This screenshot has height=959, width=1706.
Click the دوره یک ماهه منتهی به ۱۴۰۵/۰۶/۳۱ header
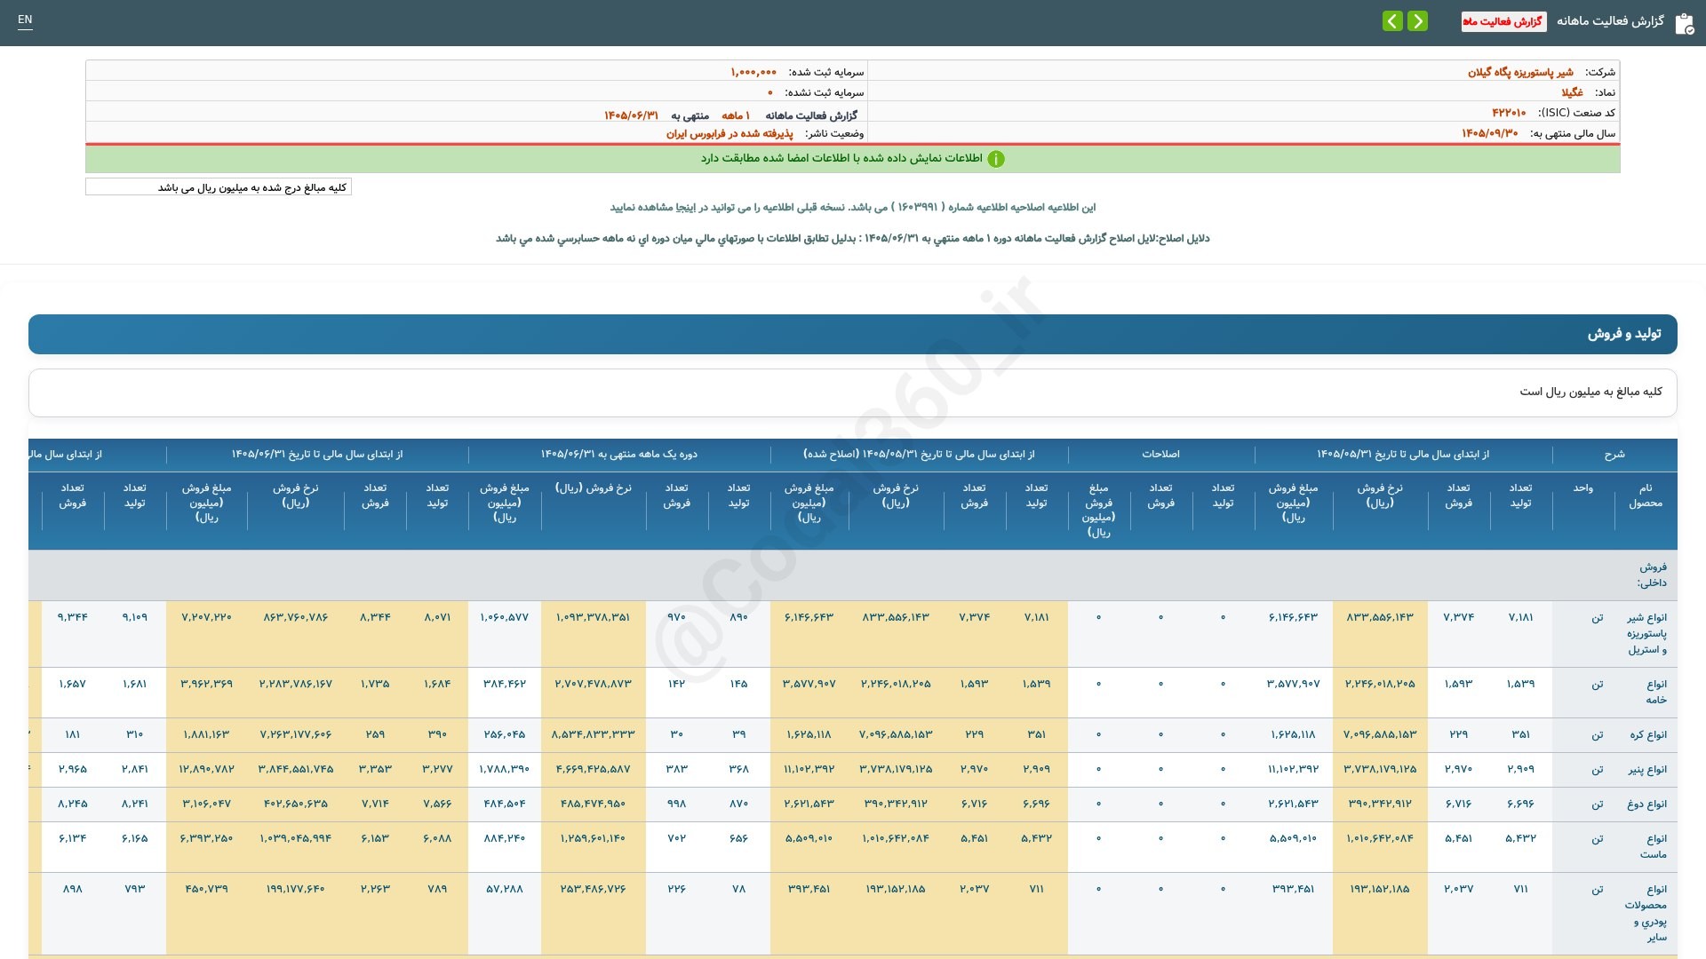click(618, 455)
